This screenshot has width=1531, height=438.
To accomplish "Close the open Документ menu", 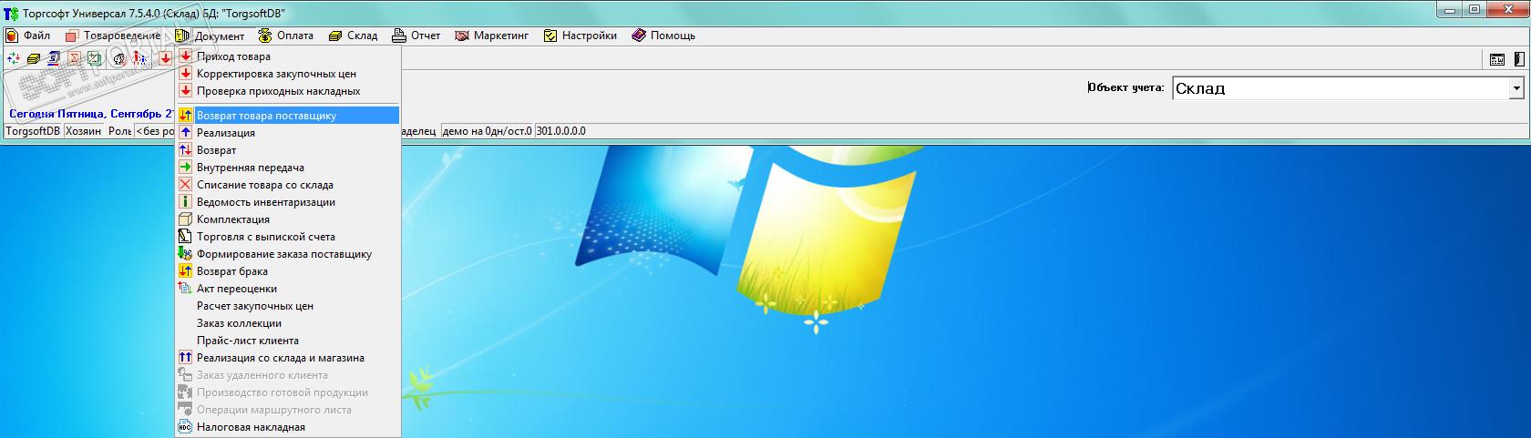I will coord(211,36).
